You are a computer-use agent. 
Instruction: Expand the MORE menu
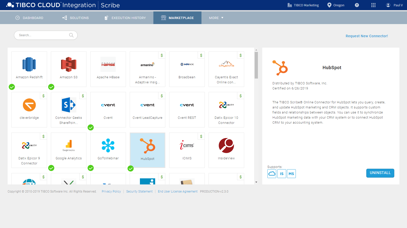(215, 18)
